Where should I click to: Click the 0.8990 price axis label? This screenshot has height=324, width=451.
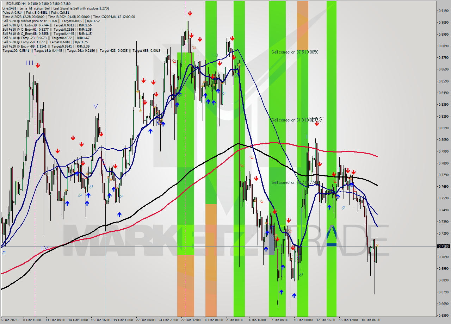[443, 35]
